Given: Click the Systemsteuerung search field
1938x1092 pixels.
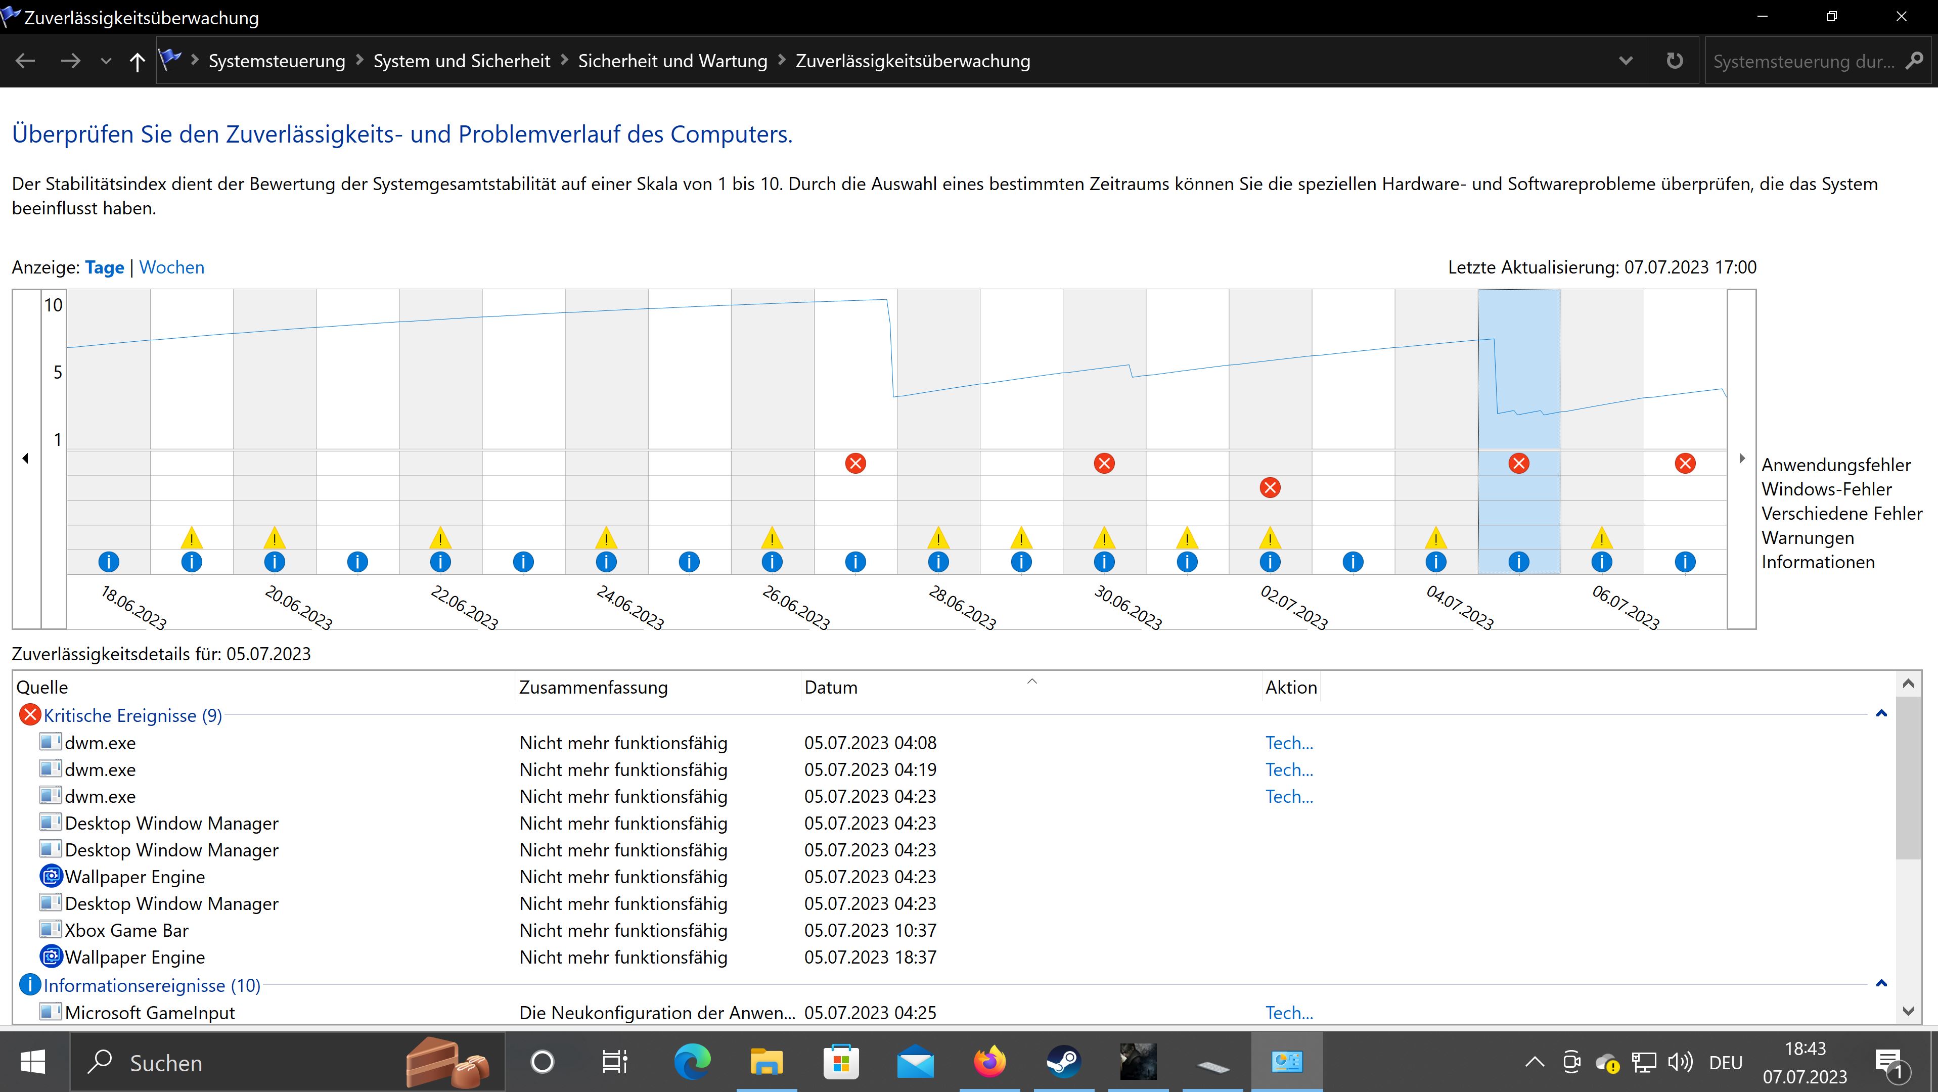Looking at the screenshot, I should coord(1804,62).
